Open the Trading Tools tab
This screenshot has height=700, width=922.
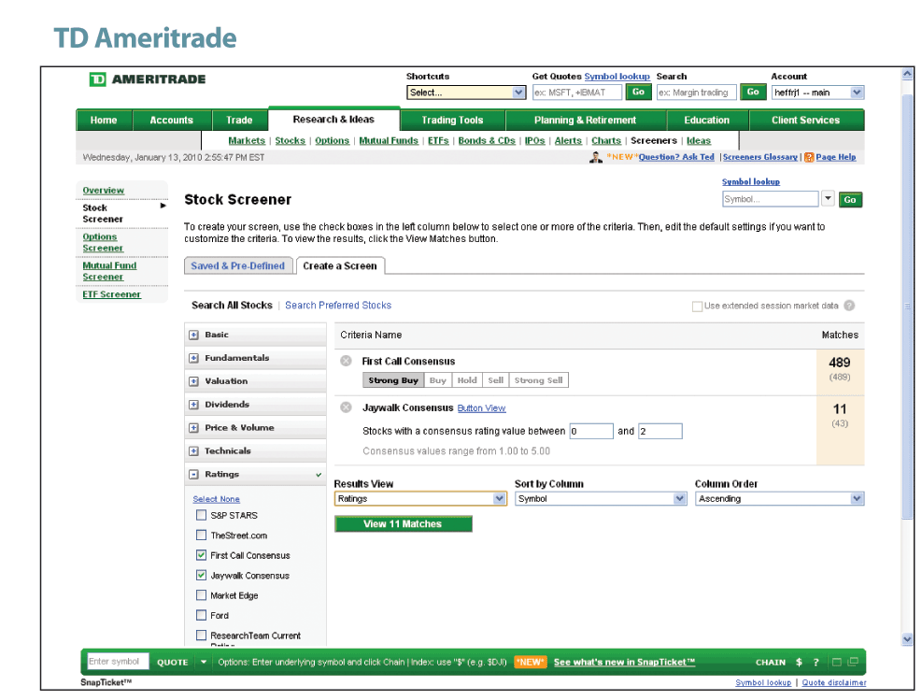point(452,120)
